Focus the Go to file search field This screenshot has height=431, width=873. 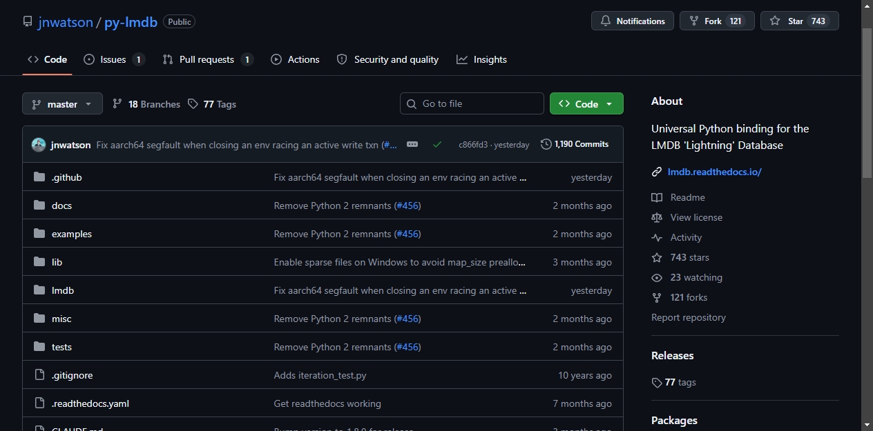tap(472, 103)
